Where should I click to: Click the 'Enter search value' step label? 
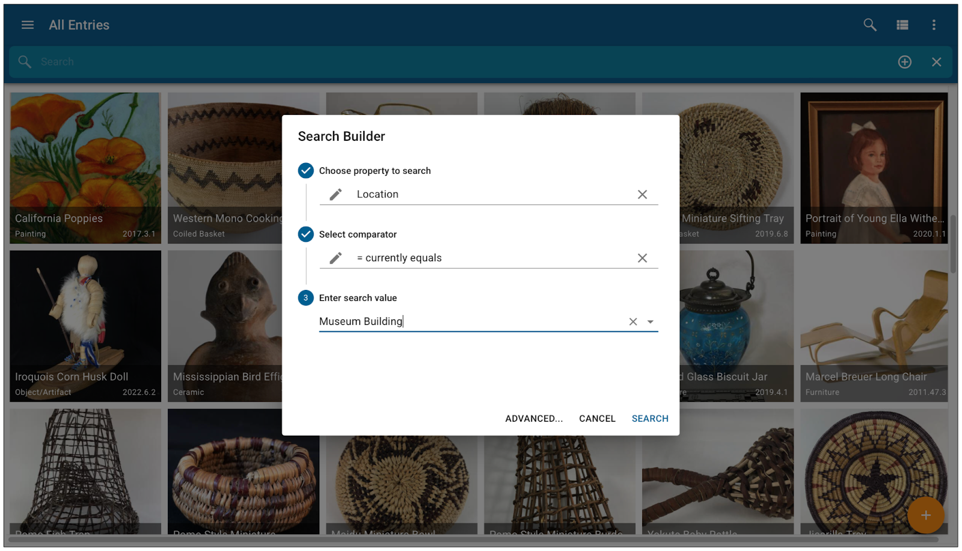point(358,298)
